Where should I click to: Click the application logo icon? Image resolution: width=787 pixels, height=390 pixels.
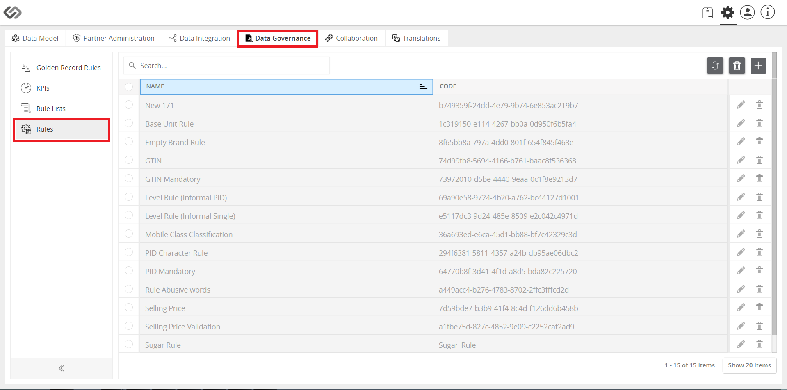click(12, 12)
